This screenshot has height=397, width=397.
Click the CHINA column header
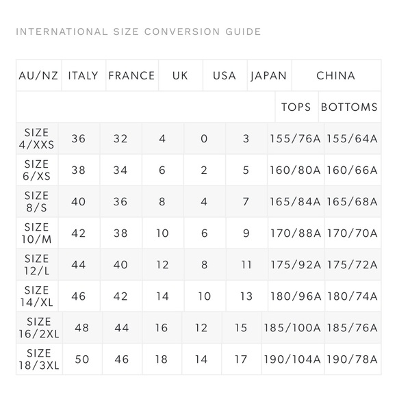tap(336, 75)
